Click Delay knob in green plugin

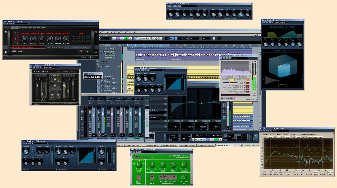pos(152,165)
